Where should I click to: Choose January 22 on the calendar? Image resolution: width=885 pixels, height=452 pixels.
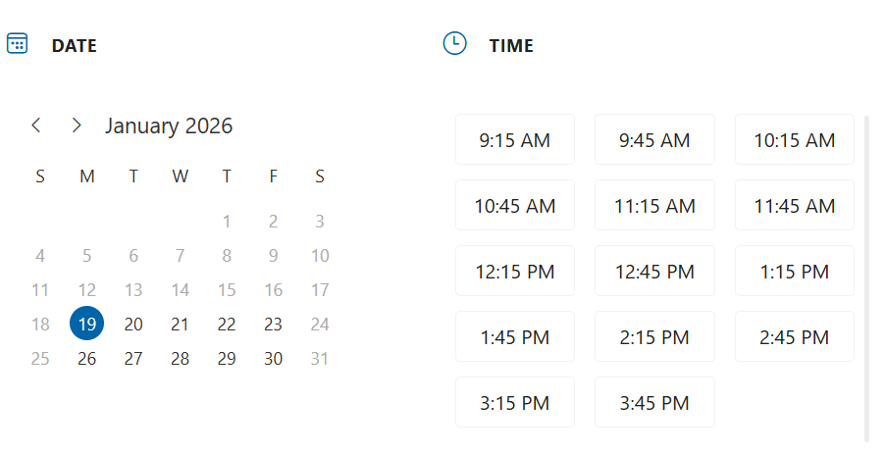[x=227, y=325]
